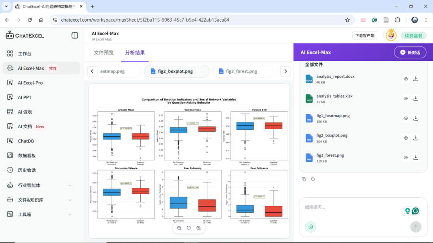Click the 数据看板 dashboard icon
Viewport: 433px width, 243px height.
coord(10,156)
